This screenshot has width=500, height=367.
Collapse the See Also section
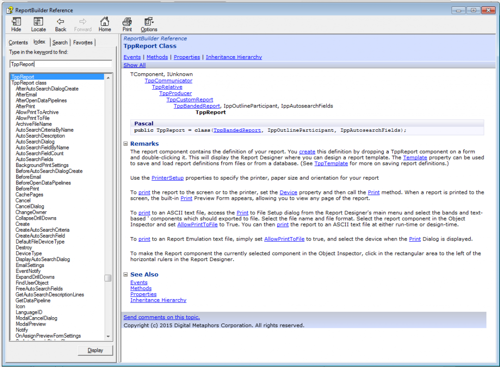coord(125,275)
